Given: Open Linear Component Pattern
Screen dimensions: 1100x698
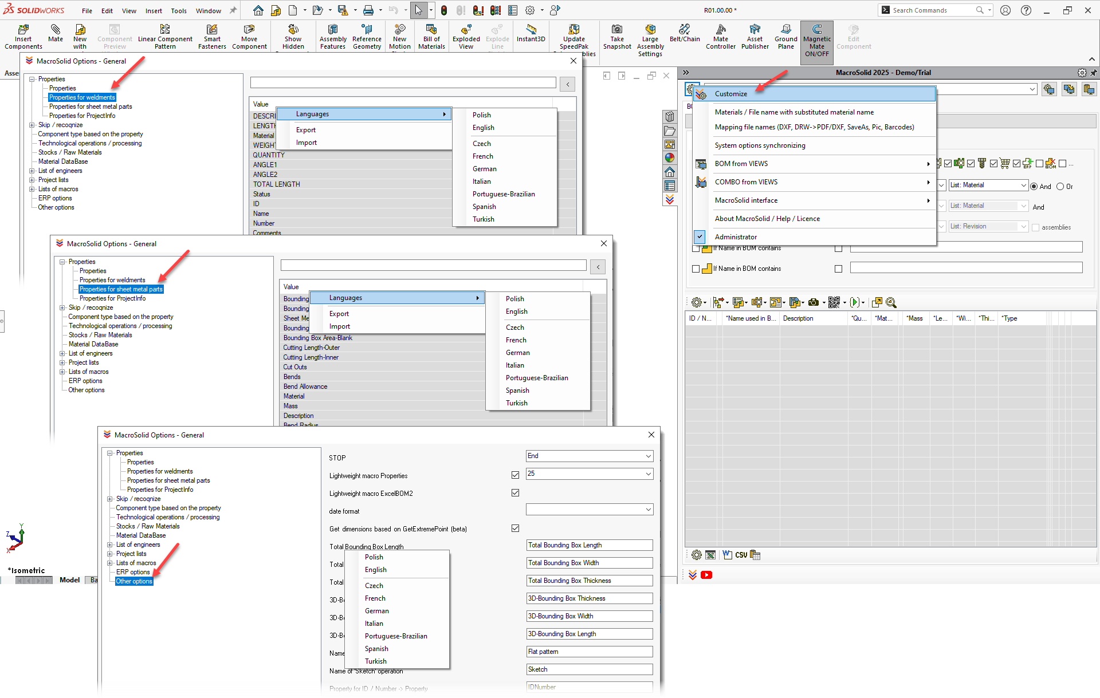Looking at the screenshot, I should tap(165, 37).
